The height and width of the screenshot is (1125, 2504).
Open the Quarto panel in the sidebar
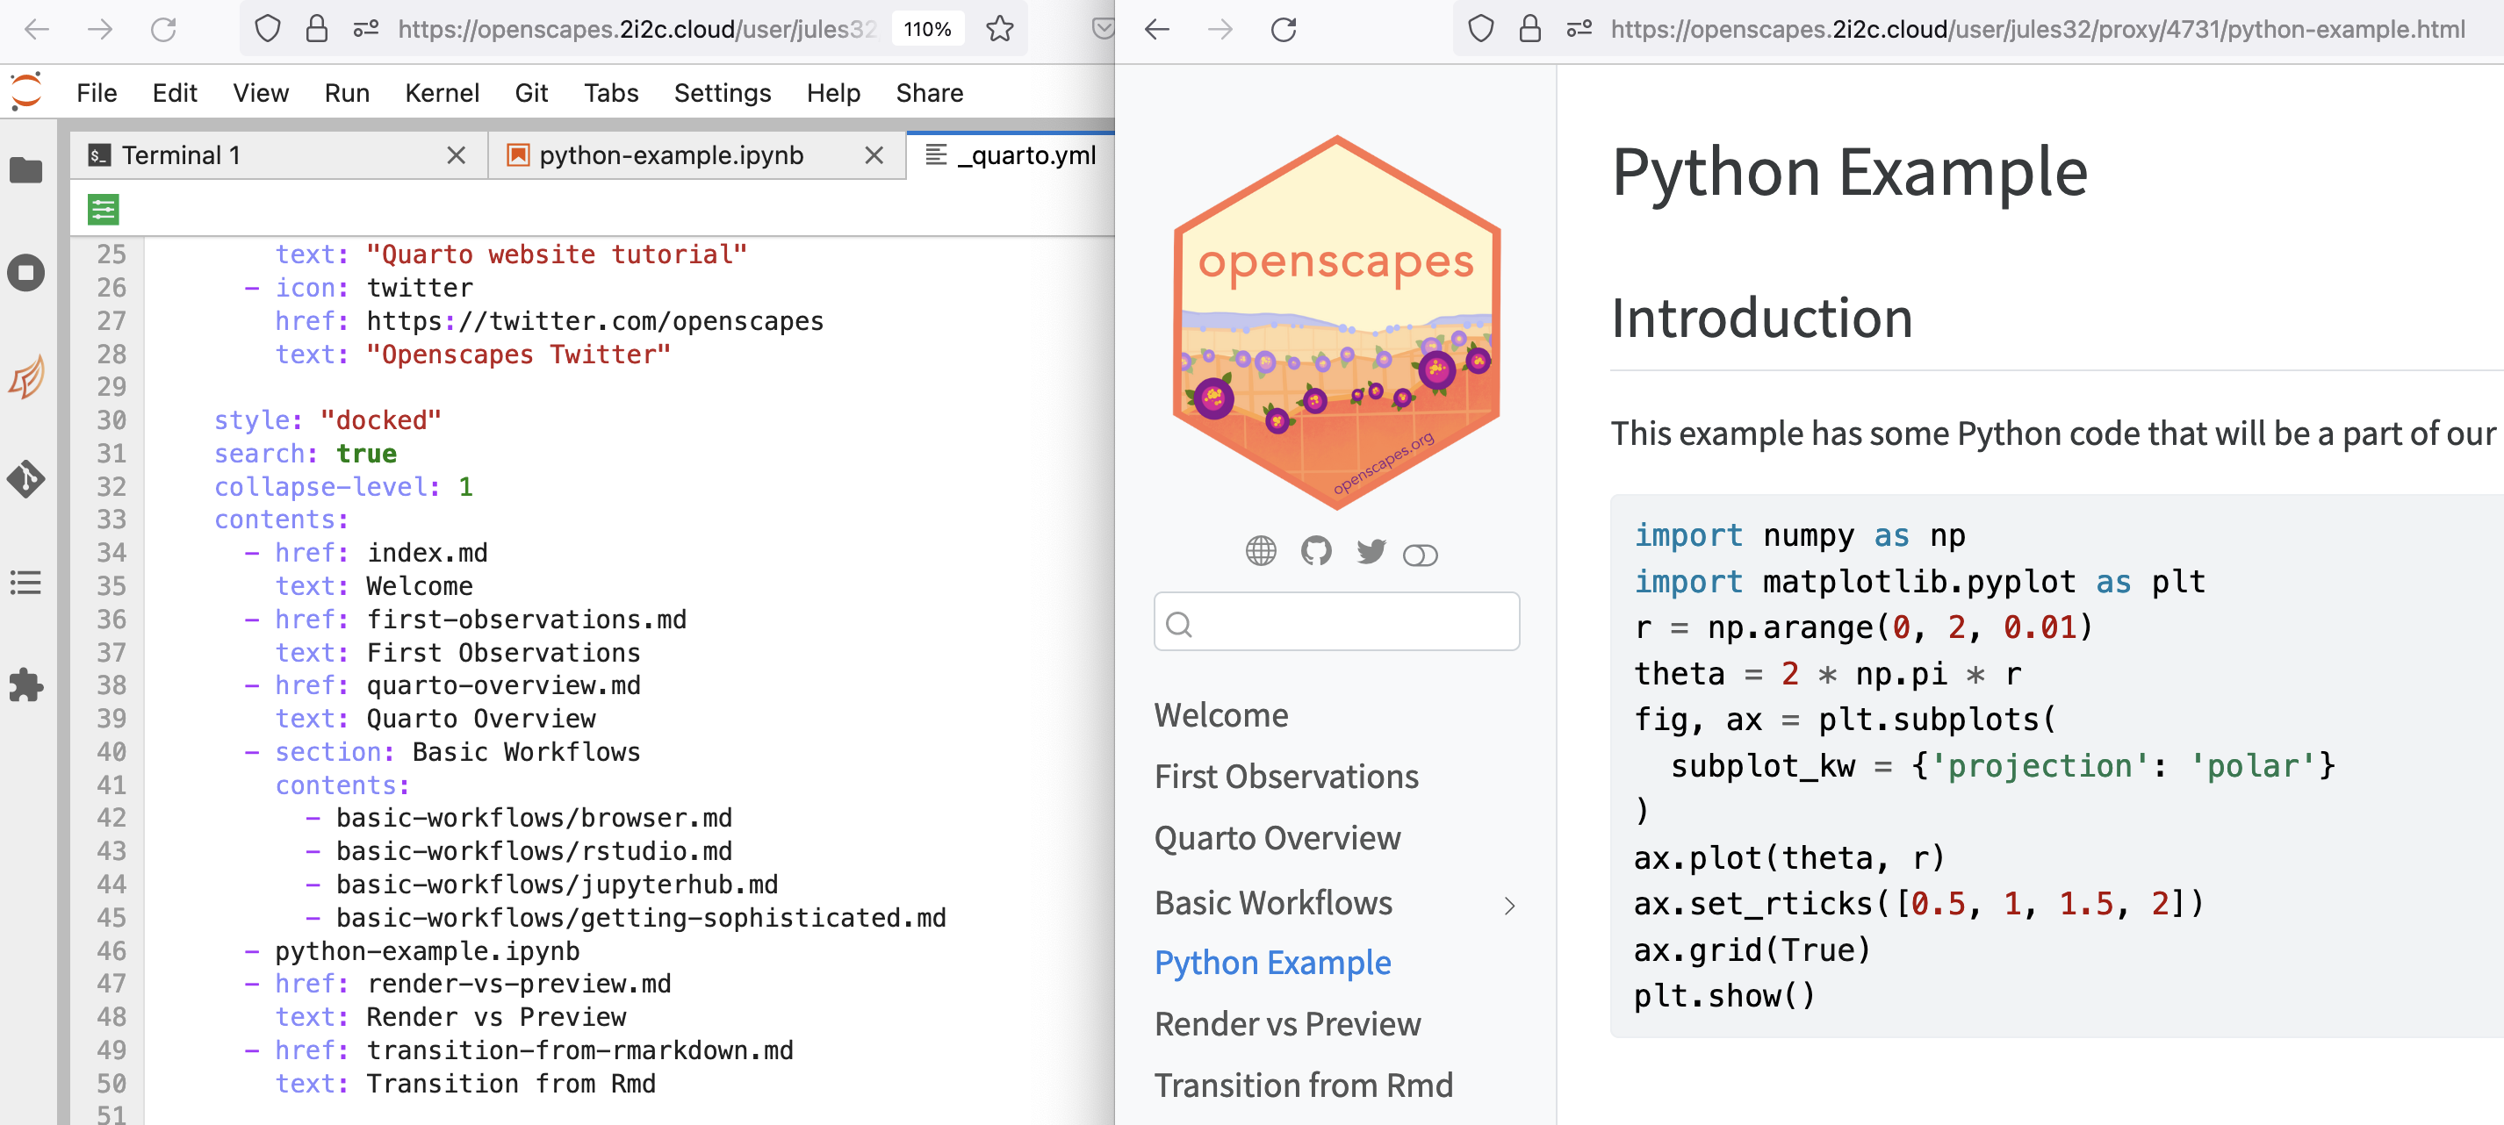tap(24, 376)
